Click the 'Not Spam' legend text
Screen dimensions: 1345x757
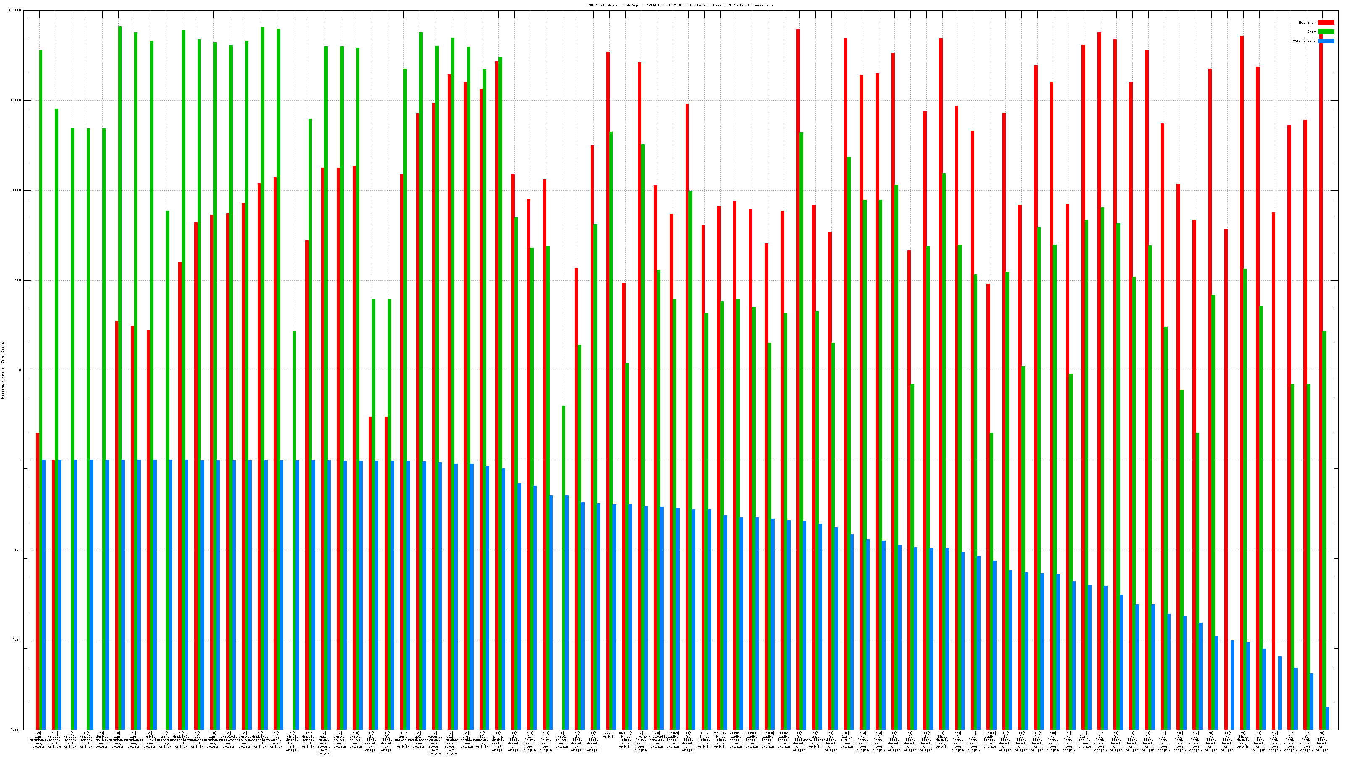click(1308, 22)
